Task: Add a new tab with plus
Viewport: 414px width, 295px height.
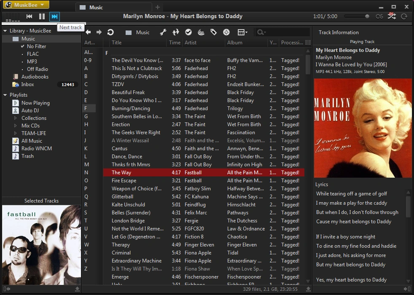Action: [x=158, y=7]
